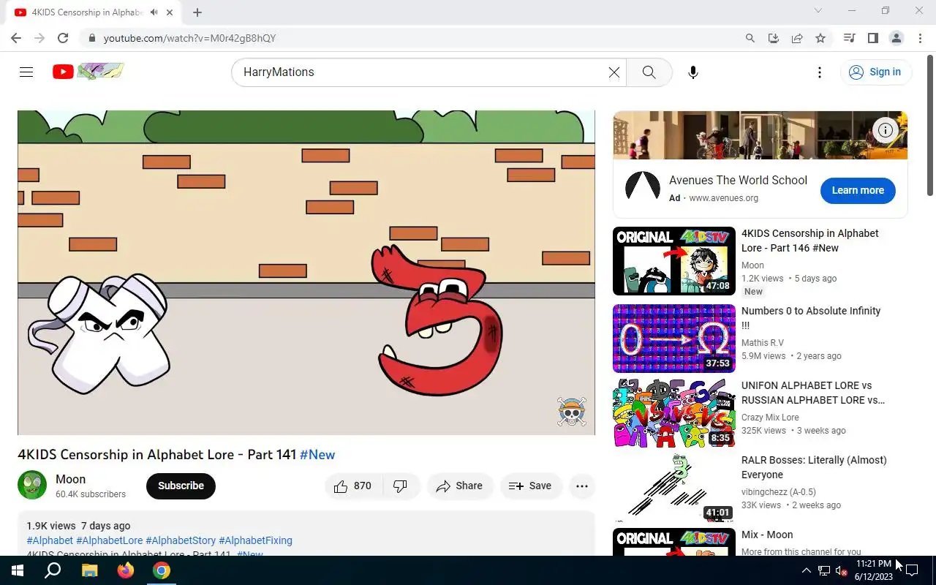
Task: Launch Firefox from the taskbar
Action: pyautogui.click(x=125, y=570)
